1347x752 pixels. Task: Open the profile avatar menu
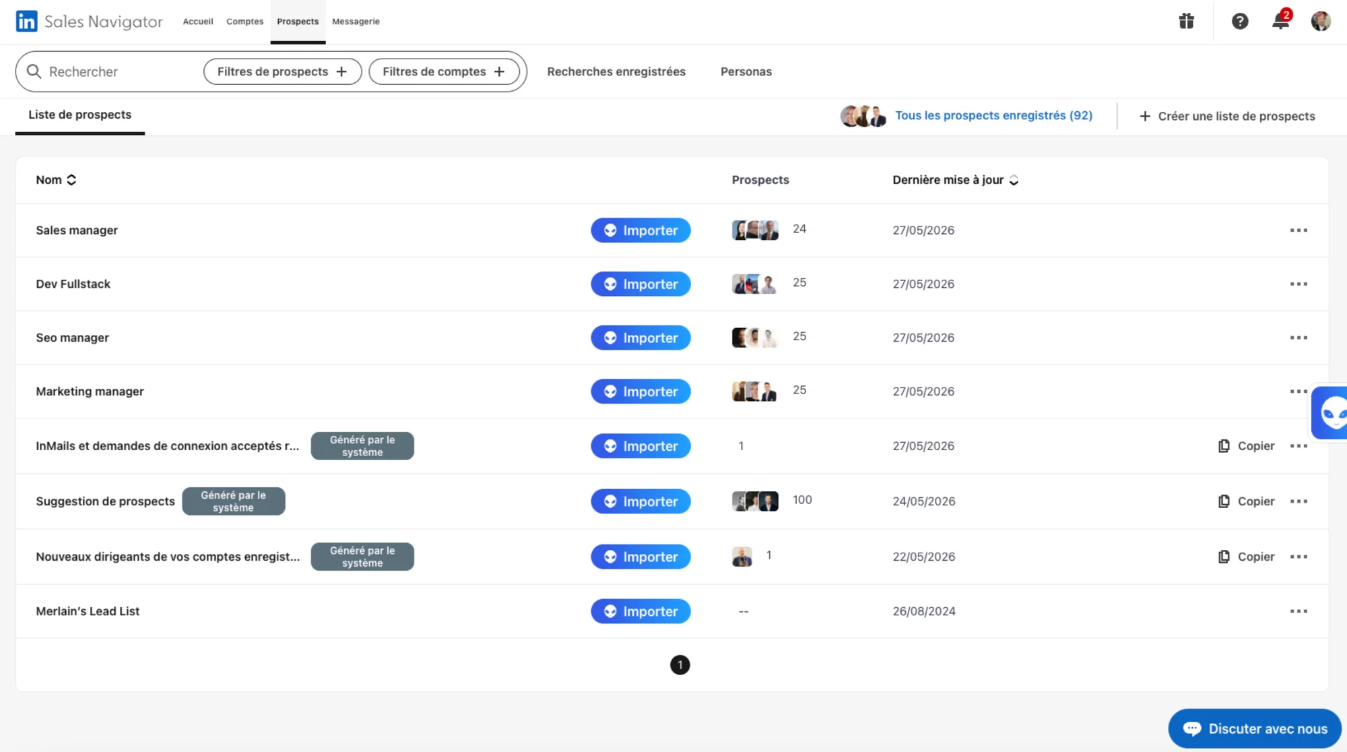tap(1321, 22)
